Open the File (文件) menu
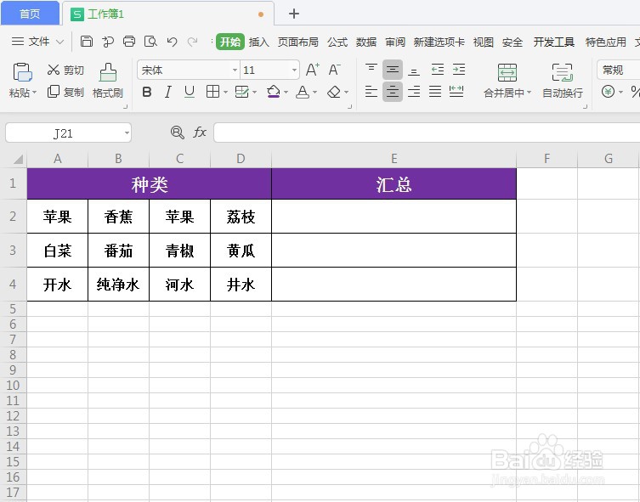This screenshot has width=640, height=502. [x=37, y=41]
